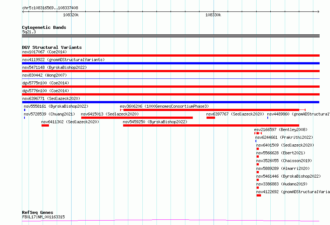This screenshot has height=225, width=330.
Task: Click the FBXL17|NM_001163315 gene label
Action: click(43, 217)
